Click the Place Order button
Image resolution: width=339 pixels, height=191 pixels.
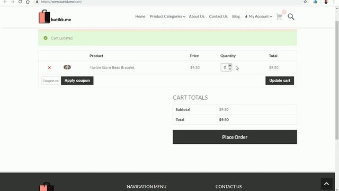tap(235, 137)
